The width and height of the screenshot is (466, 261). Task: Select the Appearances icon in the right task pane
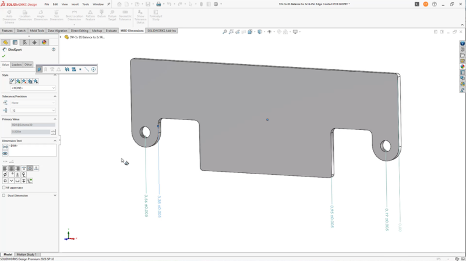[463, 66]
